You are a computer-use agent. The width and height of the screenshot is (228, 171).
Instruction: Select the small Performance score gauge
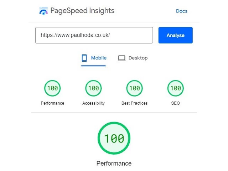pyautogui.click(x=52, y=88)
